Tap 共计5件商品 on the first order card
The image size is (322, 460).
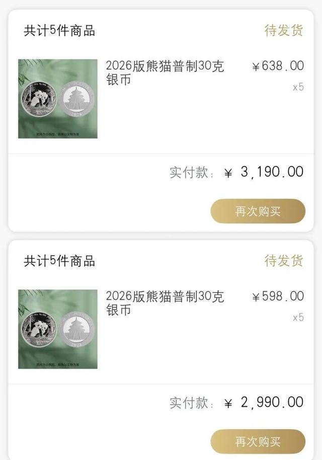click(59, 30)
